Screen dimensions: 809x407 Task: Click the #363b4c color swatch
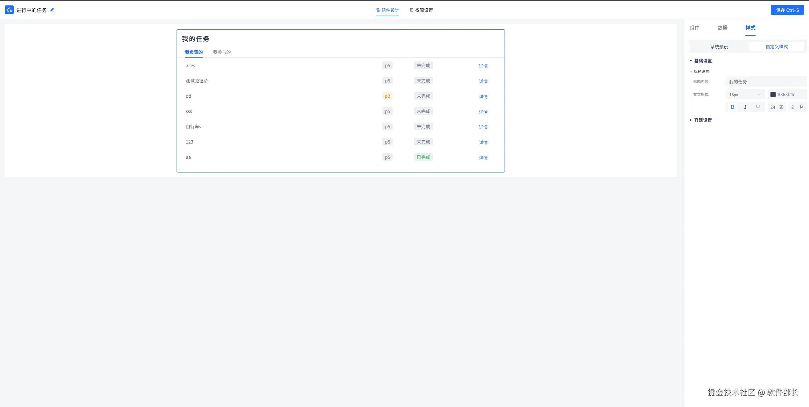pyautogui.click(x=773, y=95)
